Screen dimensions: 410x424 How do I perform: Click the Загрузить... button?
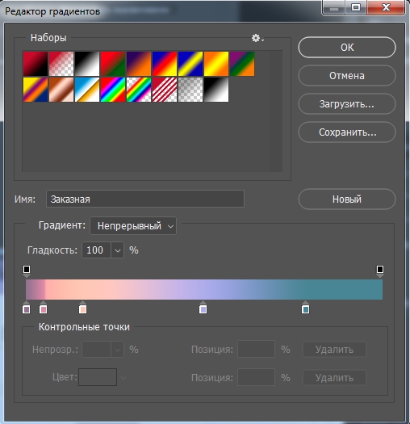[347, 104]
